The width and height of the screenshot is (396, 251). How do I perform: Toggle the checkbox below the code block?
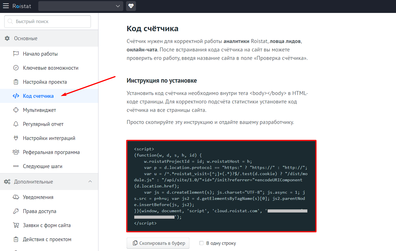point(202,243)
